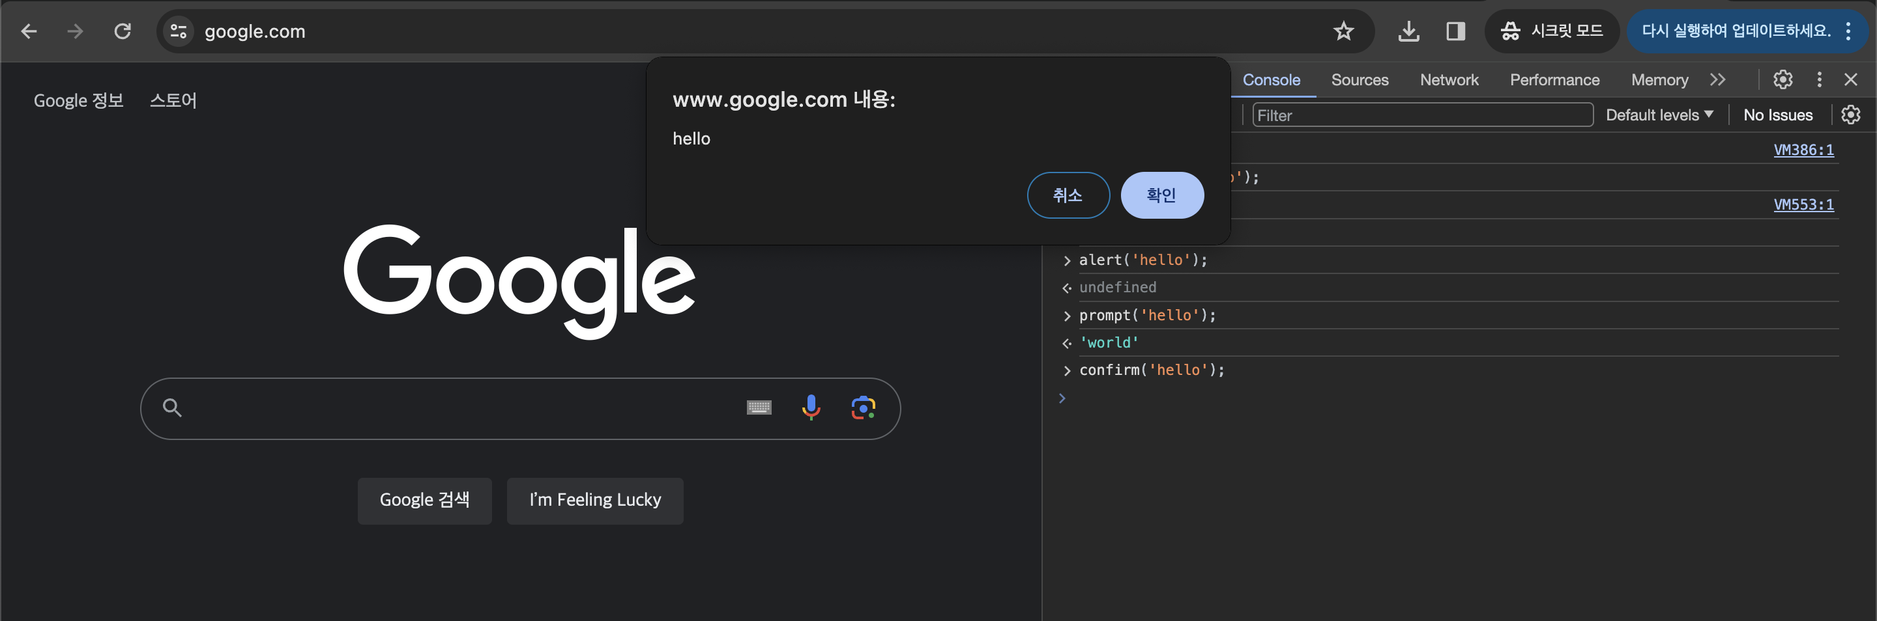Close the DevTools panel

pos(1851,79)
